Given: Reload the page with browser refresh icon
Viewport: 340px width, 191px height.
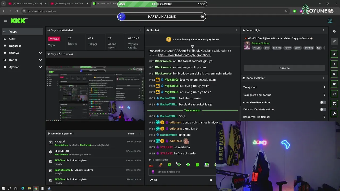Looking at the screenshot, I should (x=16, y=11).
